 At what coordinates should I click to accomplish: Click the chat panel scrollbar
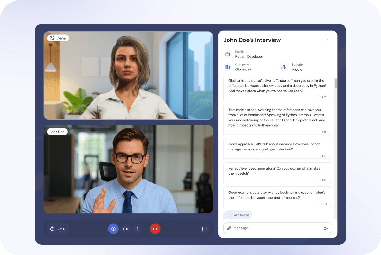pyautogui.click(x=336, y=84)
